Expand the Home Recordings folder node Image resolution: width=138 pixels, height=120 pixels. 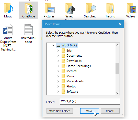58,66
